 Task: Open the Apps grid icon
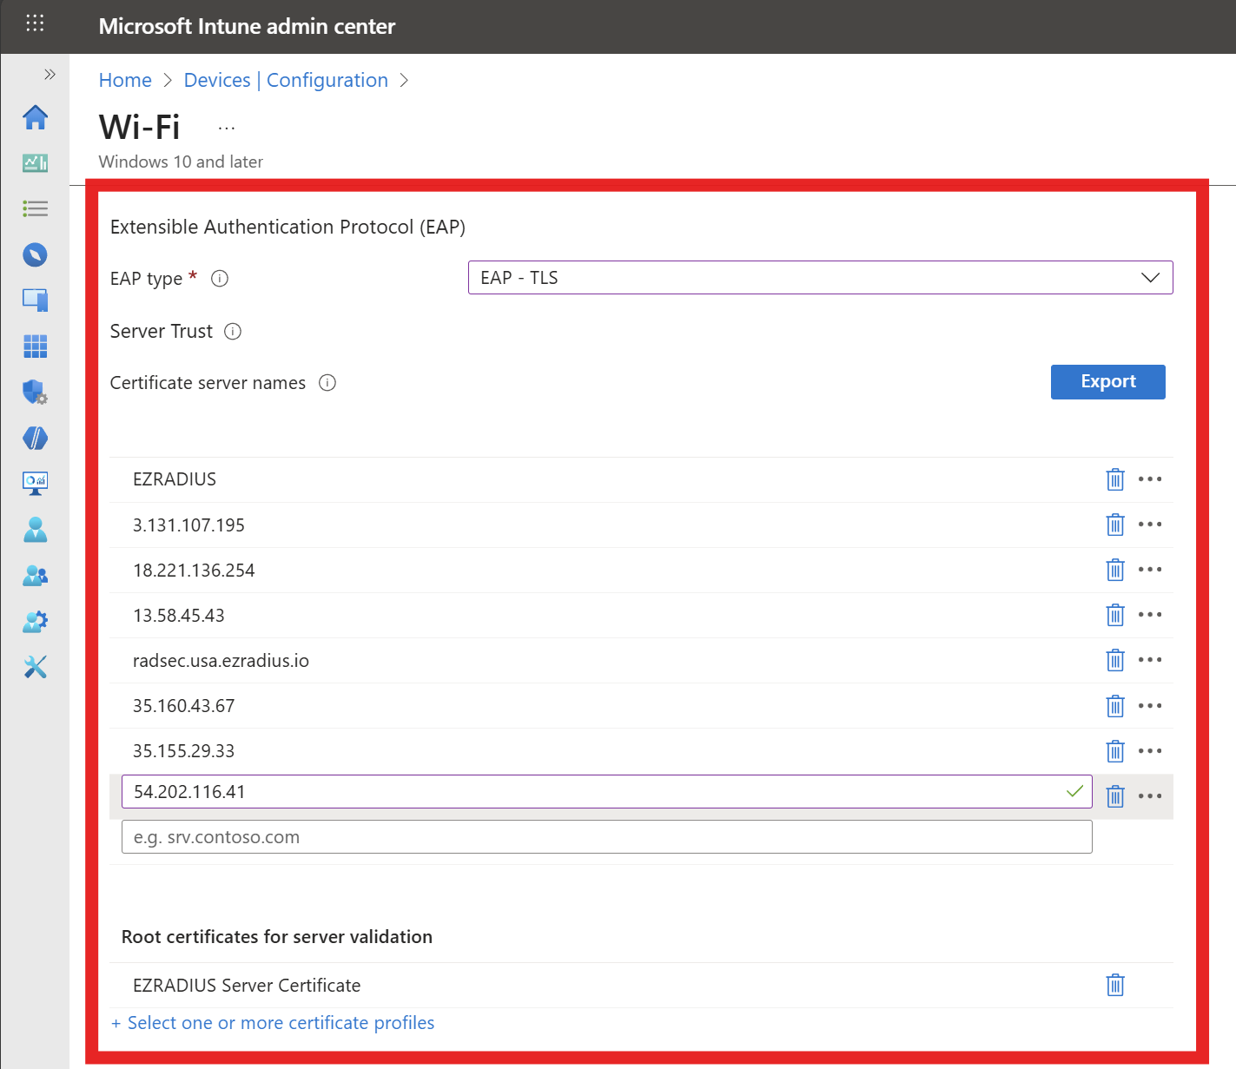[35, 346]
